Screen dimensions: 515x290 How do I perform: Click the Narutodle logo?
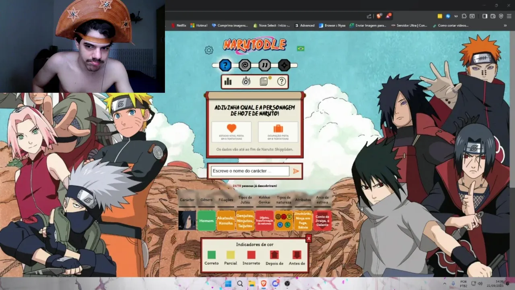[255, 45]
